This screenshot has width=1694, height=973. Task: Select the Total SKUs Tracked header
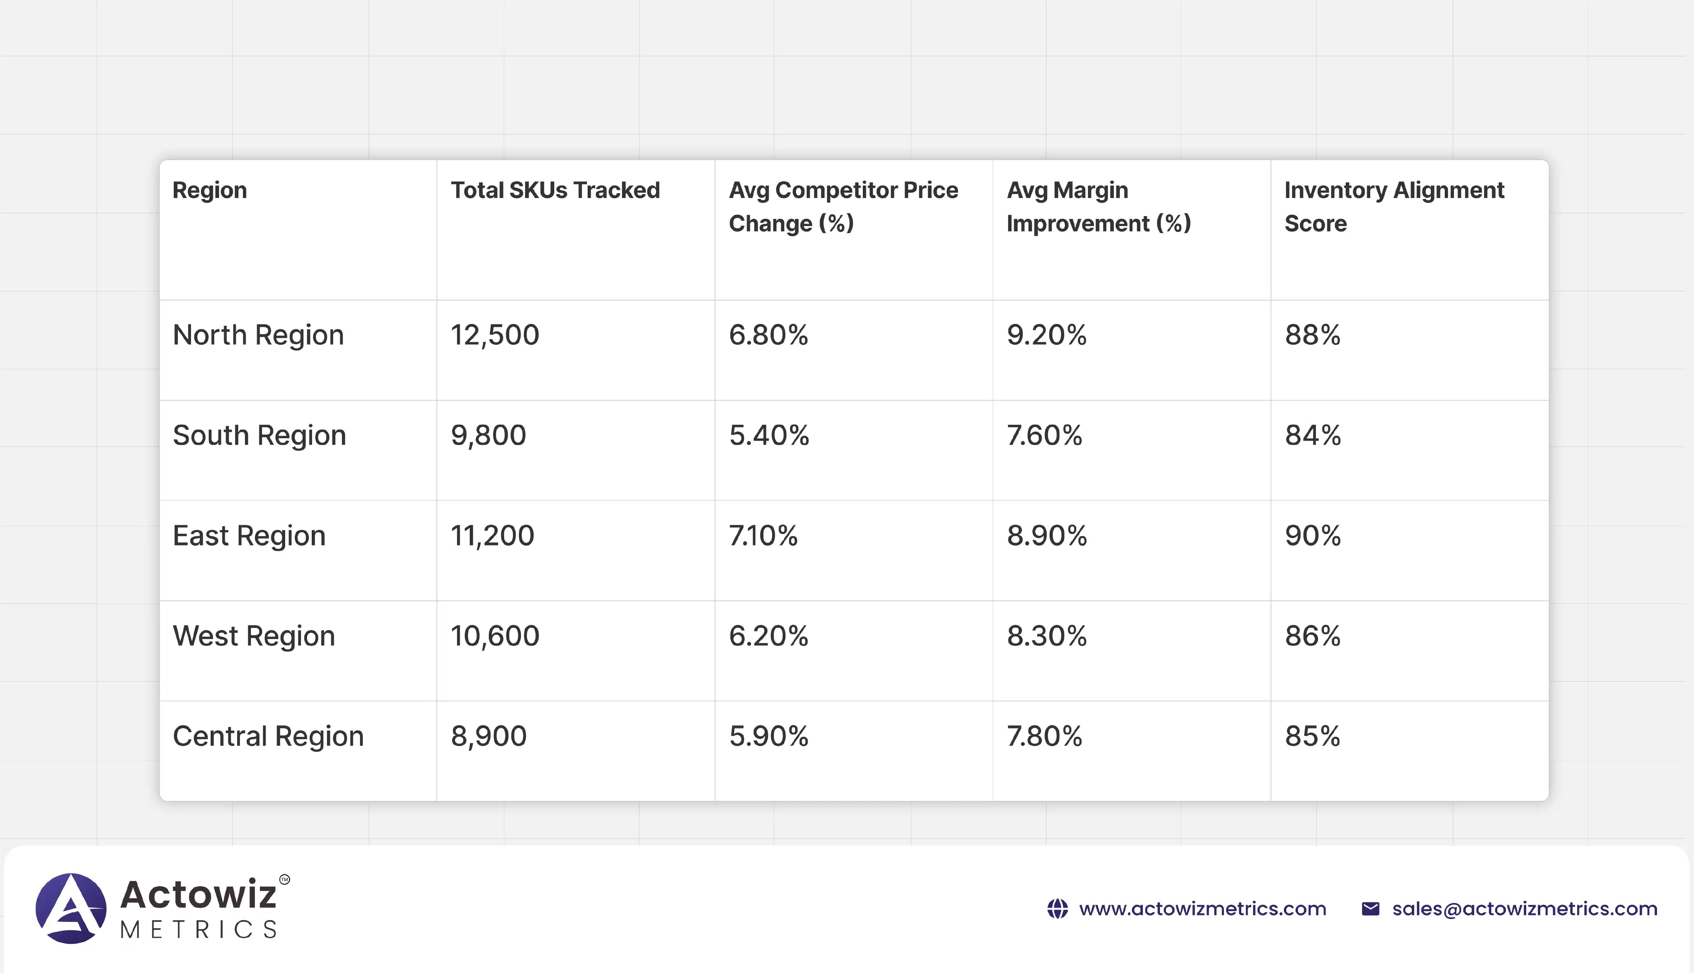[555, 191]
